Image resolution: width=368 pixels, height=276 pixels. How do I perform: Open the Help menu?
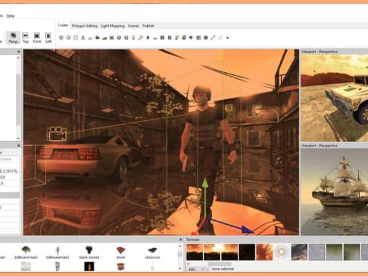coord(11,16)
